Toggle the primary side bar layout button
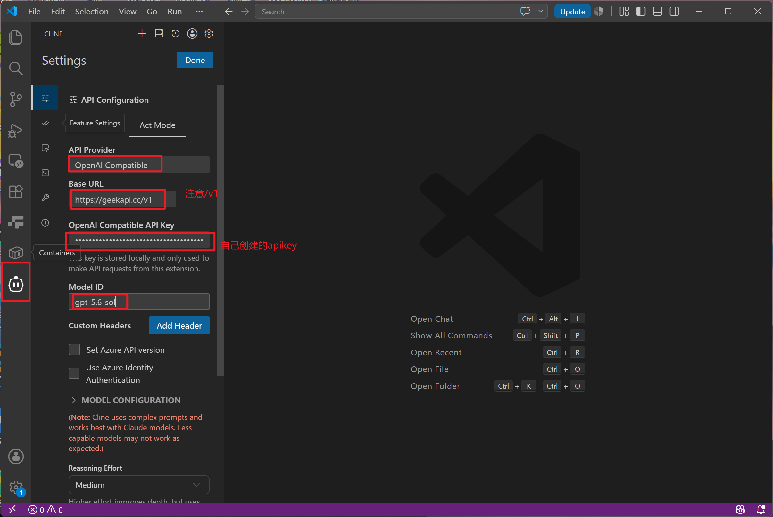This screenshot has height=517, width=773. tap(641, 12)
